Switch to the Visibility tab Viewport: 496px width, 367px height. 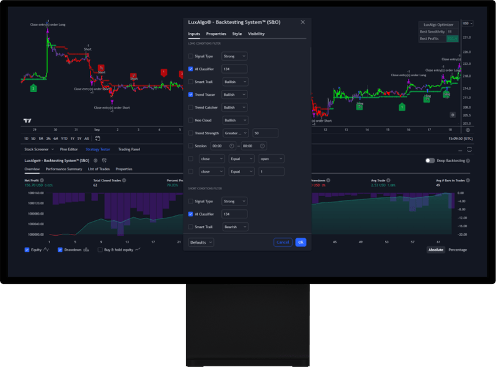(256, 34)
